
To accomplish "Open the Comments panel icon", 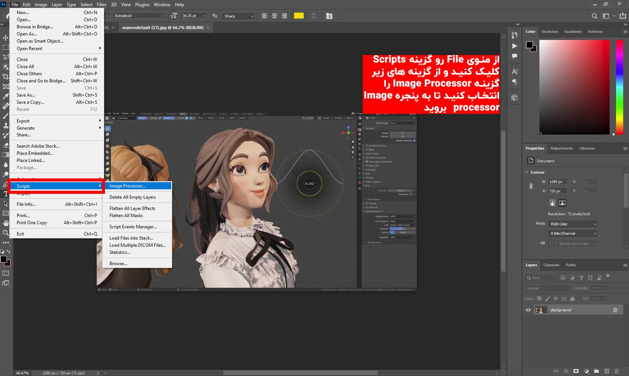I will [x=515, y=56].
